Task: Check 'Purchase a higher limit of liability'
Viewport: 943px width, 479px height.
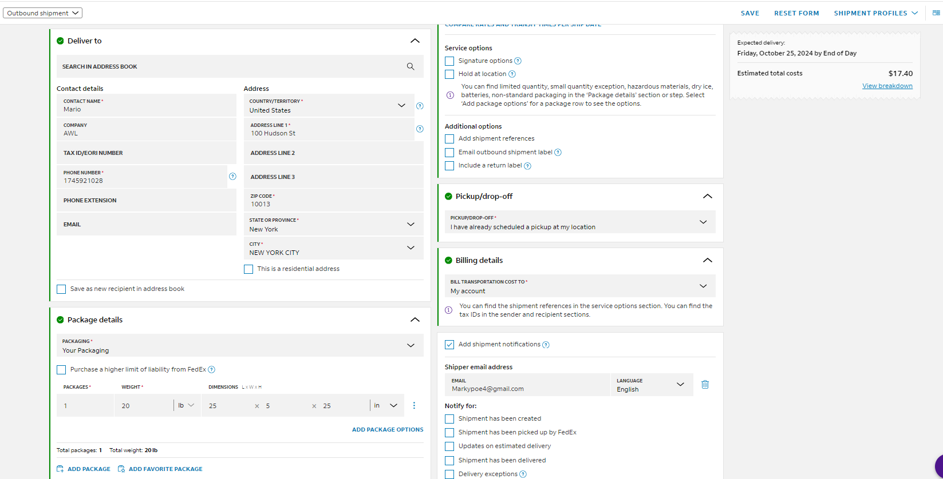Action: [x=61, y=370]
